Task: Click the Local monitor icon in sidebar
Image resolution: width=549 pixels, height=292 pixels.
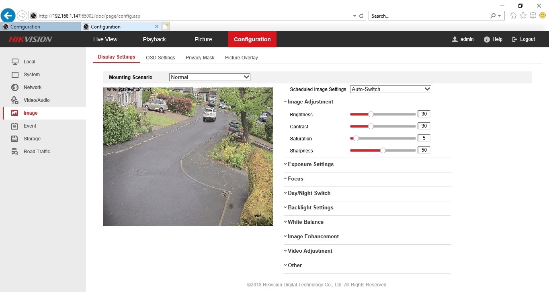Action: click(15, 62)
